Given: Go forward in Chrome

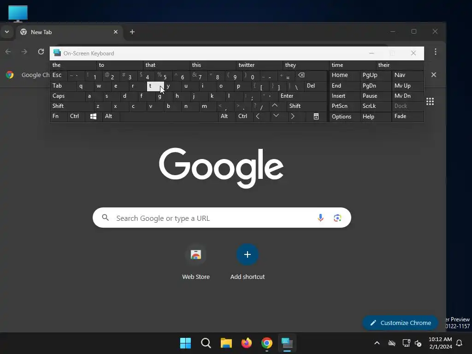Looking at the screenshot, I should coord(24,52).
